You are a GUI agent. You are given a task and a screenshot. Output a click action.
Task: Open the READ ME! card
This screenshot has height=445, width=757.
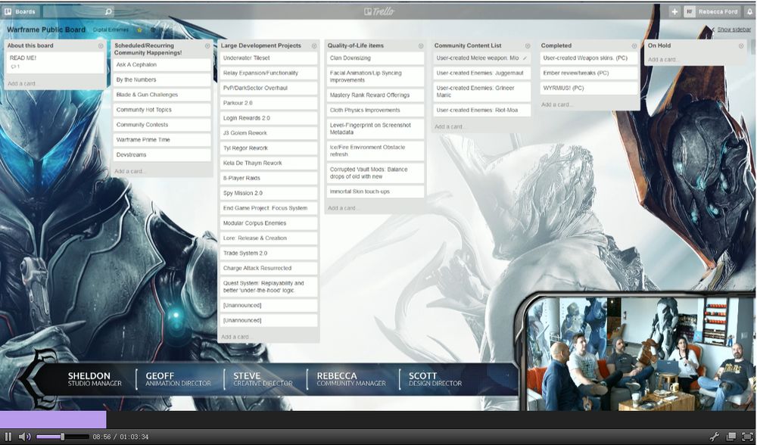pyautogui.click(x=55, y=62)
